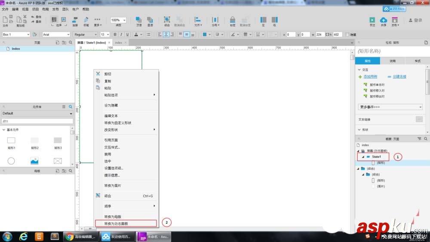Toggle bold formatting
The image size is (430, 242).
[x=115, y=34]
